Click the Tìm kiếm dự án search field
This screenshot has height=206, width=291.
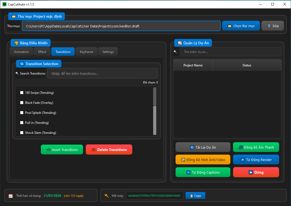coord(231,52)
